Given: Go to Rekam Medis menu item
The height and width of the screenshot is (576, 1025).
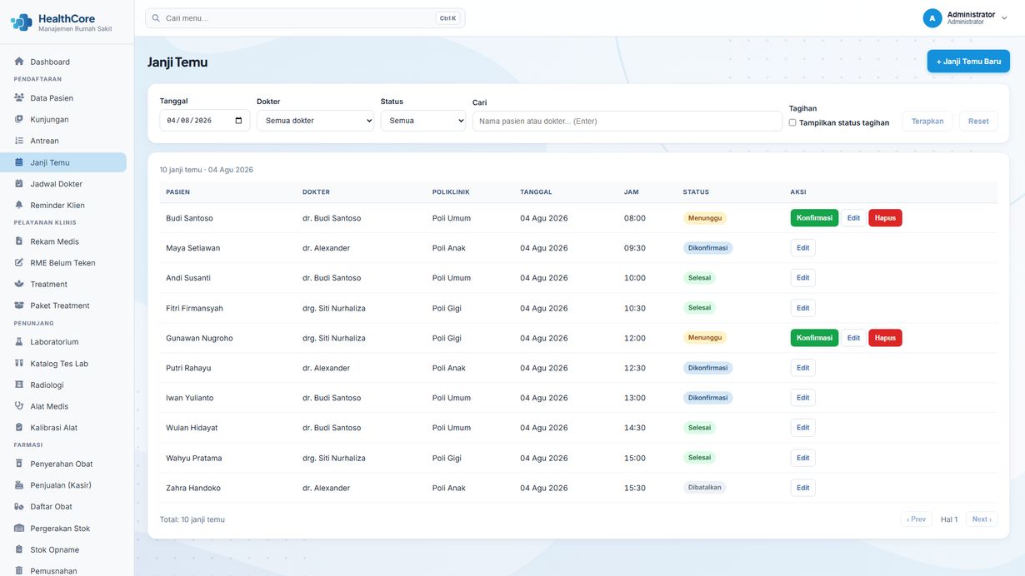Looking at the screenshot, I should click(70, 241).
